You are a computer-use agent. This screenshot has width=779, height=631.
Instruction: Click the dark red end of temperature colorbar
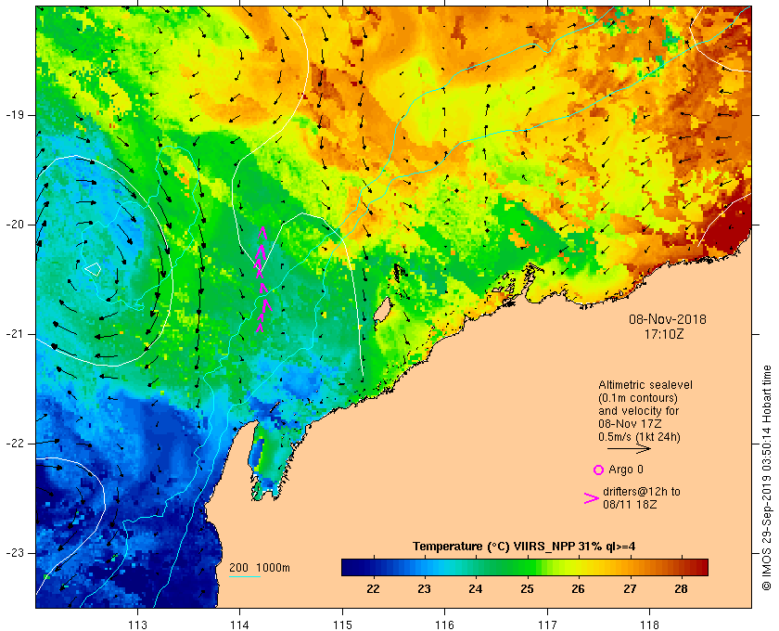click(x=701, y=567)
